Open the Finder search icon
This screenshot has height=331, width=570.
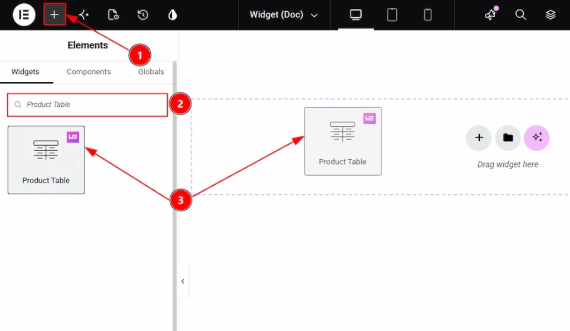point(520,14)
